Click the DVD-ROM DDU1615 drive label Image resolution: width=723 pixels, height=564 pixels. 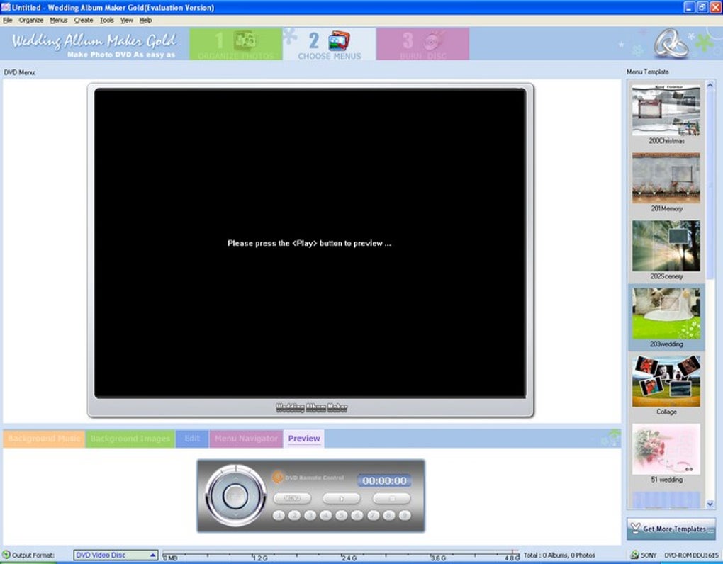tap(691, 555)
